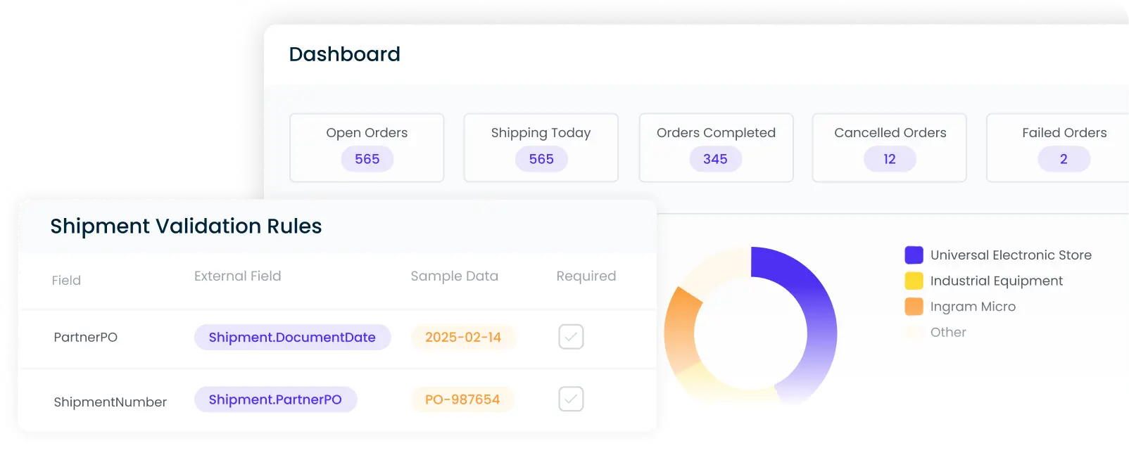Viewport: 1129px width, 474px height.
Task: Click the Industrial Equipment yellow swatch
Action: tap(914, 281)
